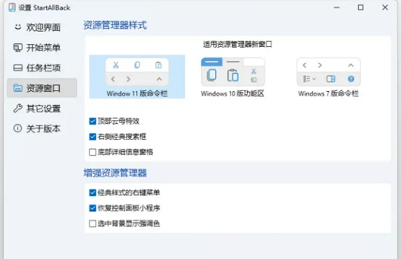Uncheck 顶部云母特效 checkbox
The width and height of the screenshot is (401, 259).
pyautogui.click(x=93, y=121)
